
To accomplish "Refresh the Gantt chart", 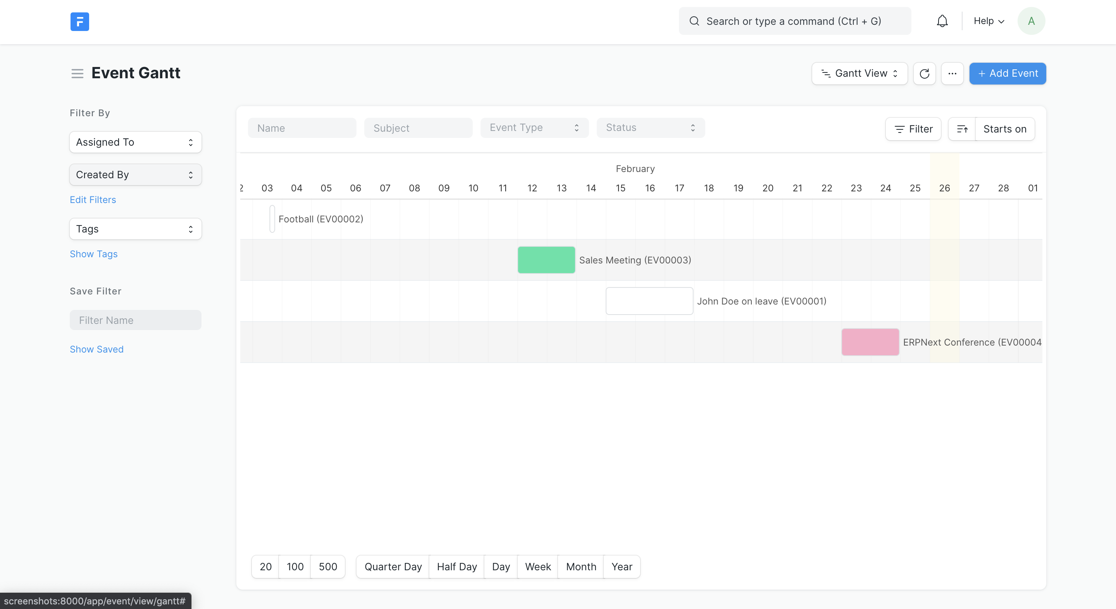I will point(925,73).
